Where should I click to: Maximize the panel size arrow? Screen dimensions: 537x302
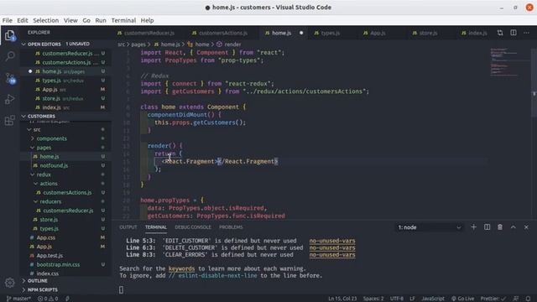point(513,227)
